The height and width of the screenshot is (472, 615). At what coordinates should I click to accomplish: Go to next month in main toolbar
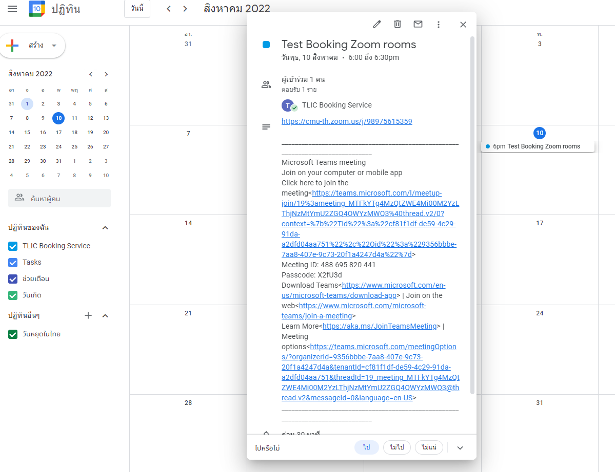click(x=185, y=9)
